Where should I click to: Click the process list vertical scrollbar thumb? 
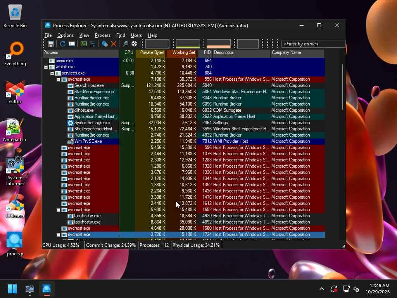pos(343,87)
